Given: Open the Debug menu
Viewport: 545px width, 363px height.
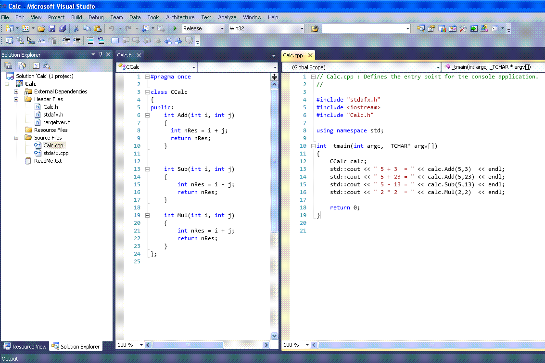Looking at the screenshot, I should click(x=96, y=17).
